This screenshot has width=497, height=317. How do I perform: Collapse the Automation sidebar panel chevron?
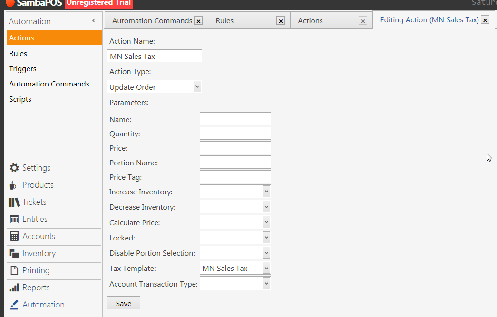pyautogui.click(x=94, y=21)
